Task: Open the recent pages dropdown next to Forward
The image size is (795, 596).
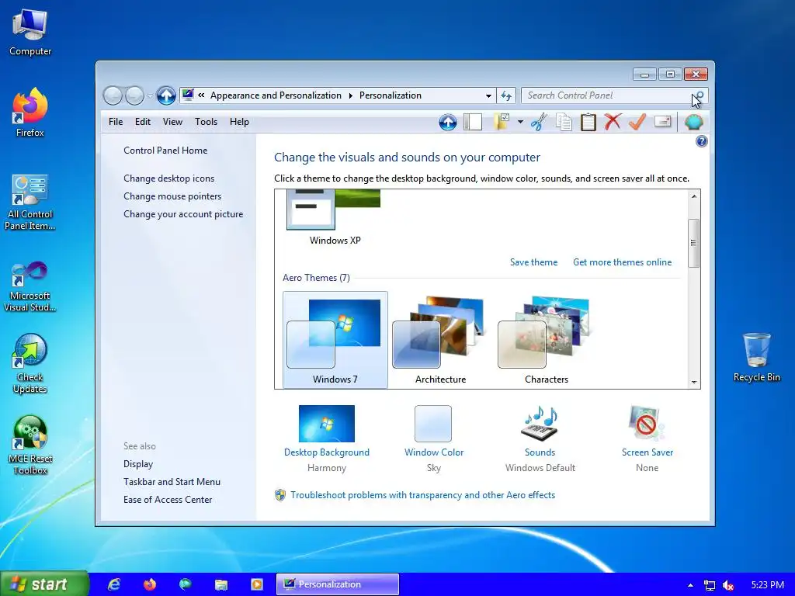Action: click(150, 95)
